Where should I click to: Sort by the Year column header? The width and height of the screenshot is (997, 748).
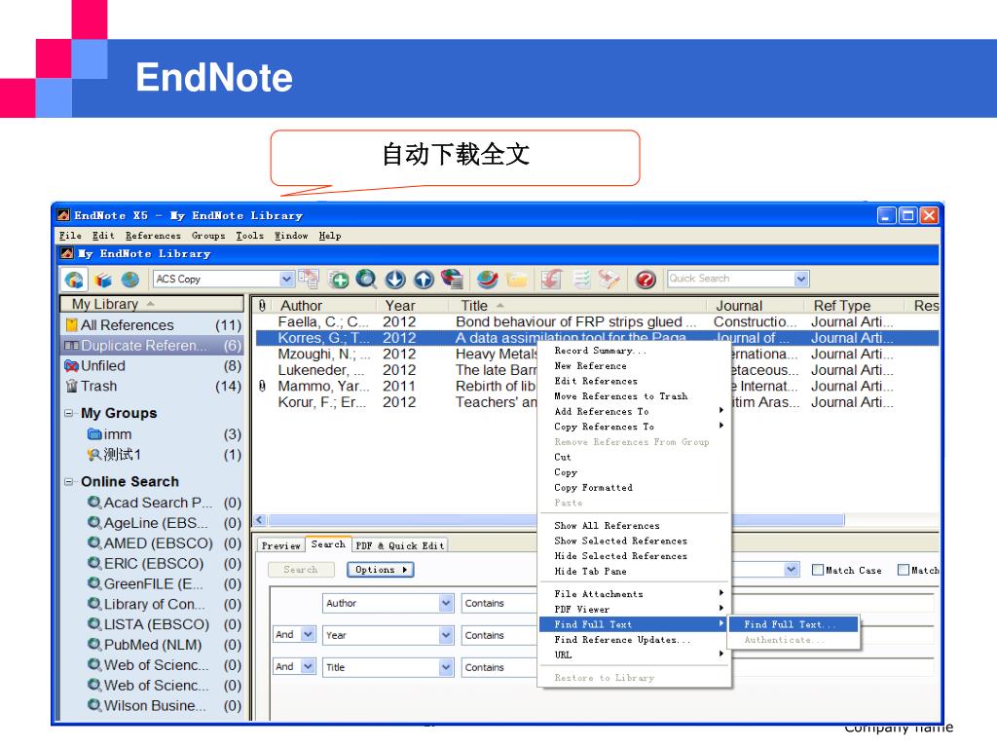pos(412,306)
